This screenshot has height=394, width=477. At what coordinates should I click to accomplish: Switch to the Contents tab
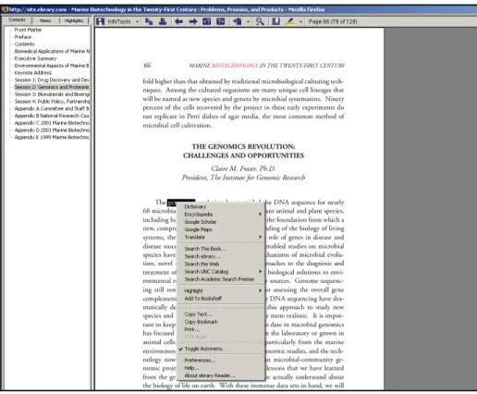click(17, 20)
